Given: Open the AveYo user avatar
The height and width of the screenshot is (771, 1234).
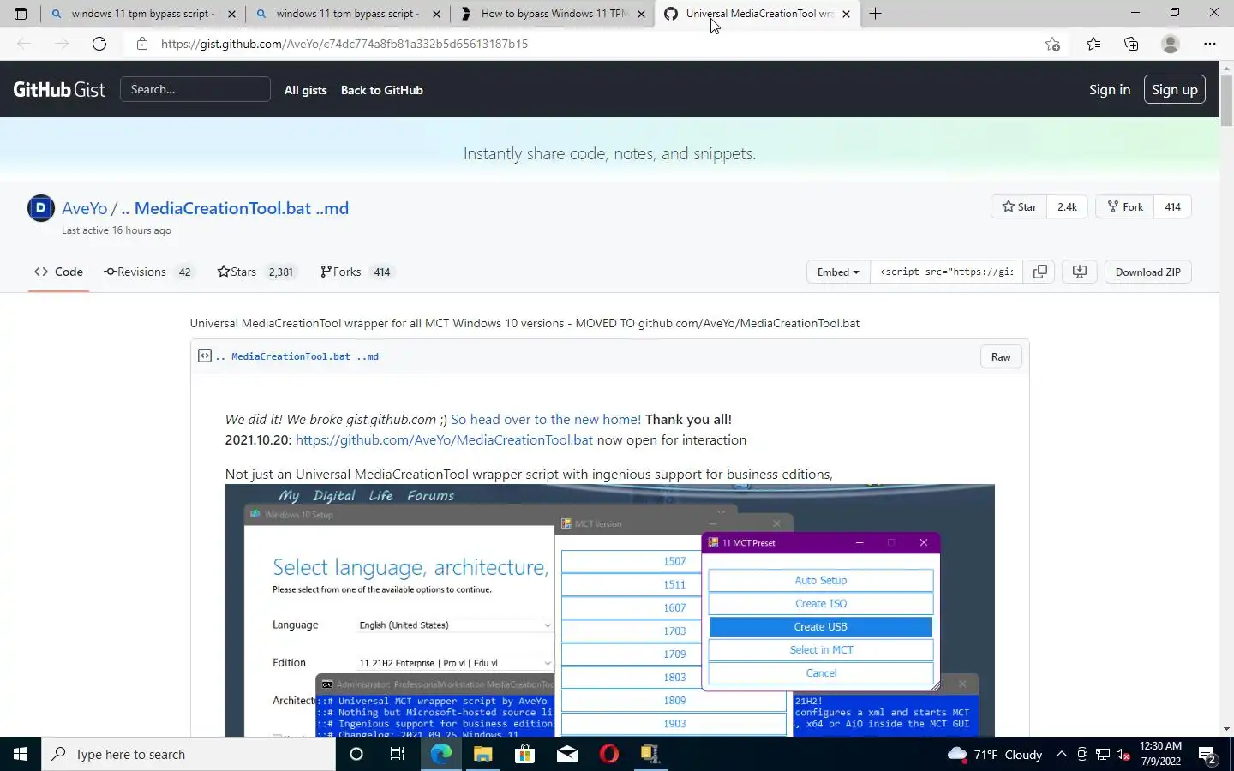Looking at the screenshot, I should 41,208.
